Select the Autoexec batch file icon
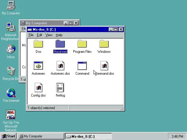The width and height of the screenshot is (187, 140). coord(38,65)
